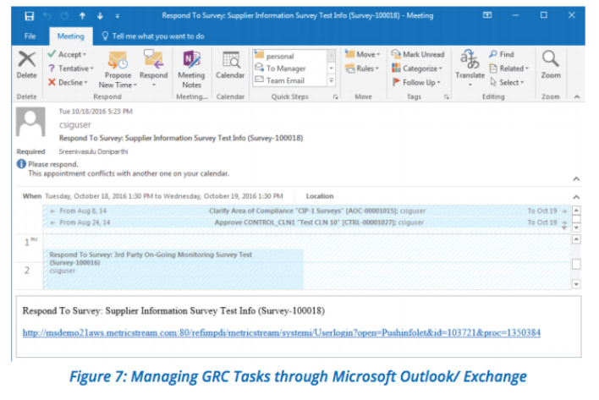Click Find in the Editing group

click(x=502, y=54)
